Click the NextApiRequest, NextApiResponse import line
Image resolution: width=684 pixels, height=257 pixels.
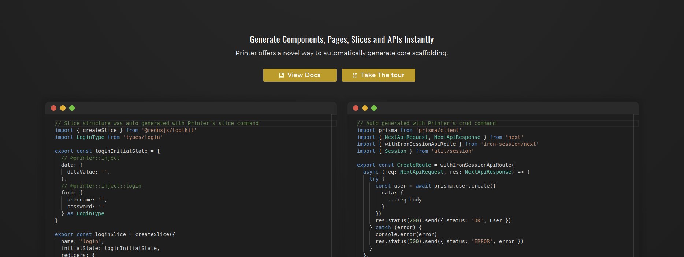coord(440,137)
